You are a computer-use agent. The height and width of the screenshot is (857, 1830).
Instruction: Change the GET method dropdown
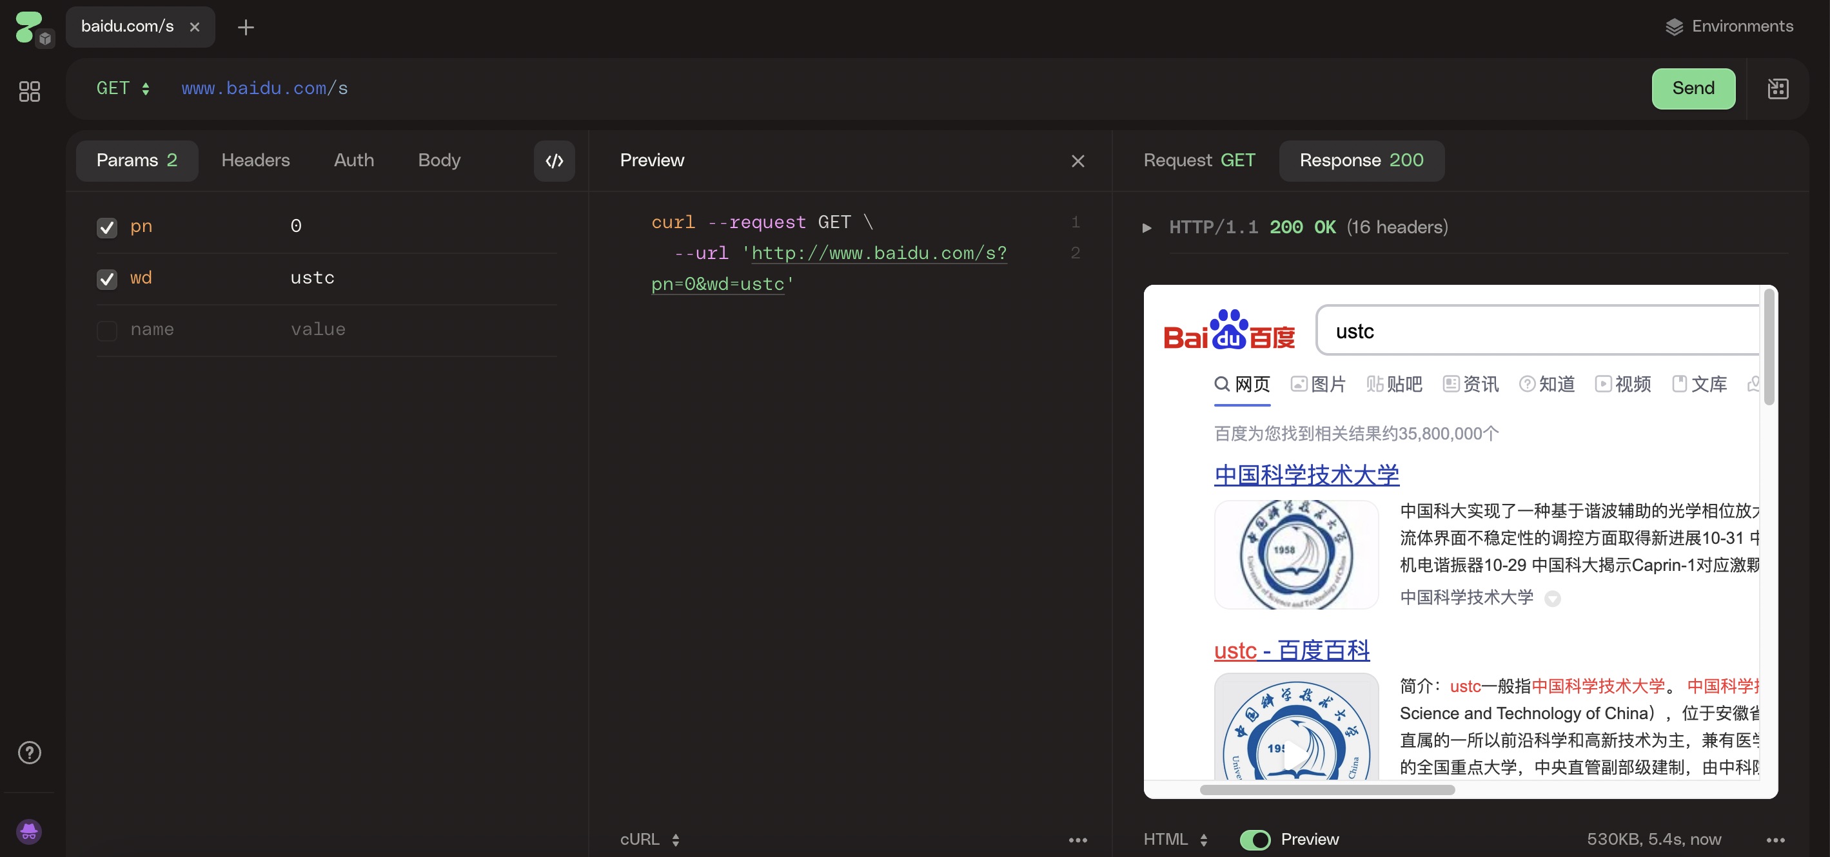pos(123,88)
